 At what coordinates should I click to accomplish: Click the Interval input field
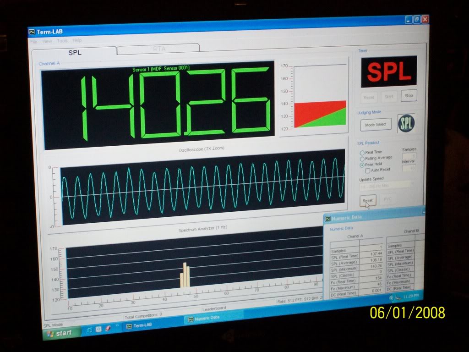409,168
